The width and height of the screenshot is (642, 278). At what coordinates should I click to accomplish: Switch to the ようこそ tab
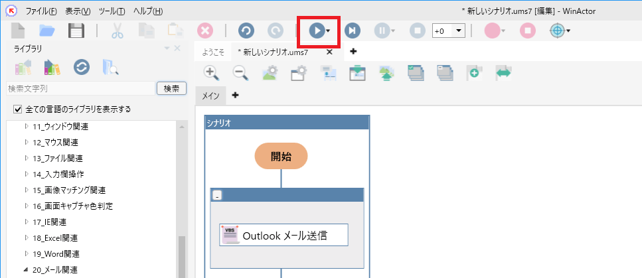tap(213, 52)
